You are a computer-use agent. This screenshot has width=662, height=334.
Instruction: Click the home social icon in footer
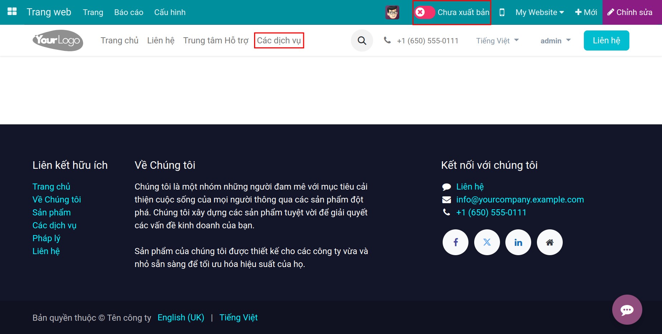(x=550, y=242)
